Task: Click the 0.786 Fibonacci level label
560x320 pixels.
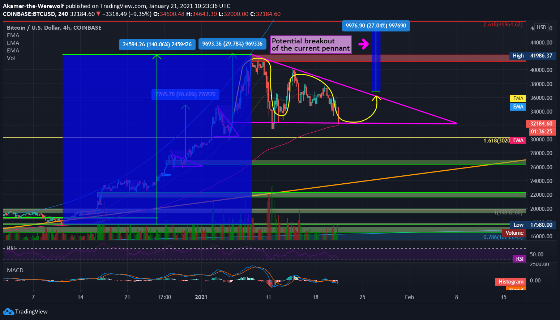Action: pos(503,237)
